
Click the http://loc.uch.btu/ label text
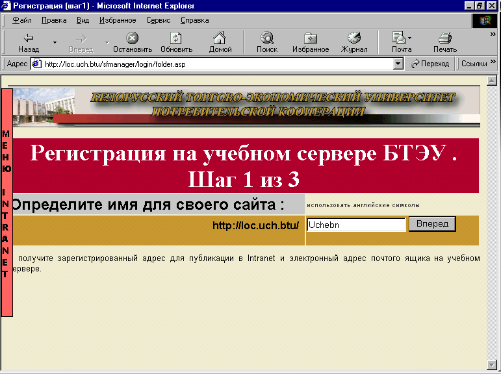255,225
